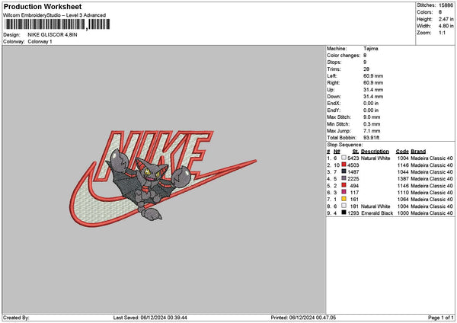This screenshot has width=457, height=323.
Task: Click the 'Code' column header
Action: 402,152
